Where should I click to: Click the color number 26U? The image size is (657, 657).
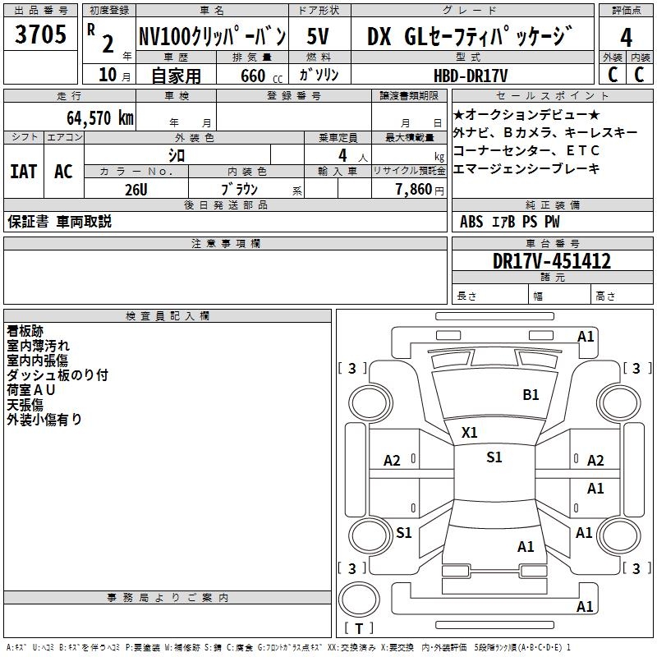[136, 189]
